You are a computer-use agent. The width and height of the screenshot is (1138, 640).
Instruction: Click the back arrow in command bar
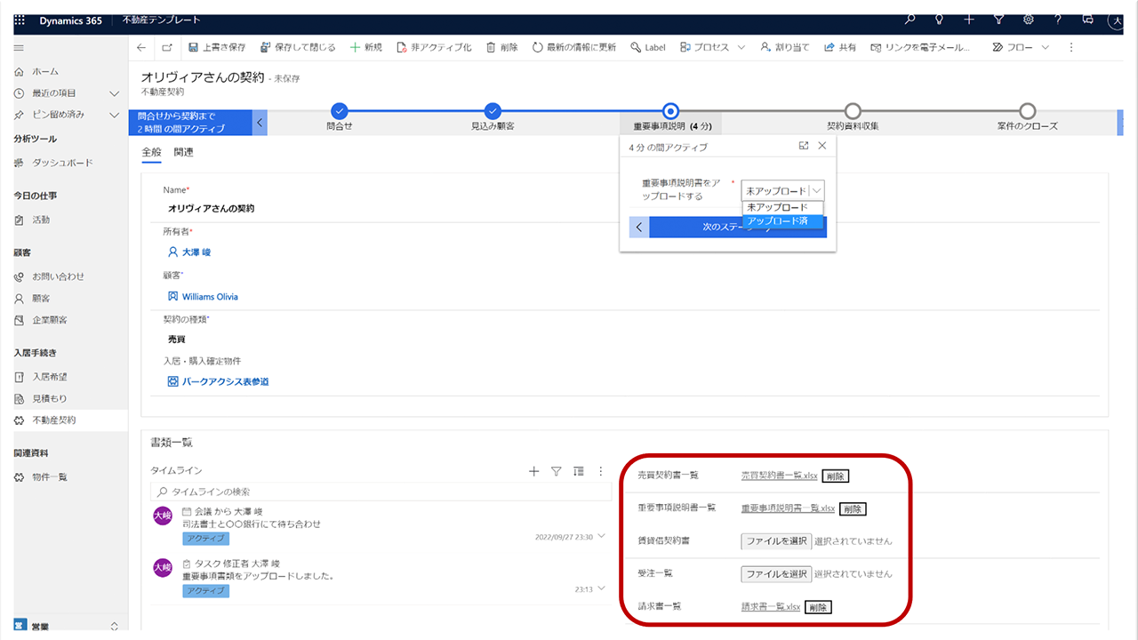click(x=141, y=47)
